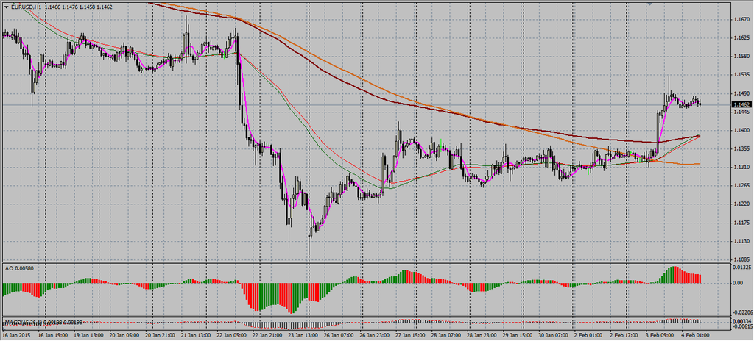Screen dimensions: 754x341
Task: Click the triangle icon beside EURUSD,H1 title
Action: pyautogui.click(x=6, y=5)
